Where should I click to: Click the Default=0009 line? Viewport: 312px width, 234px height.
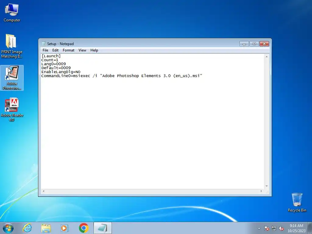[56, 68]
